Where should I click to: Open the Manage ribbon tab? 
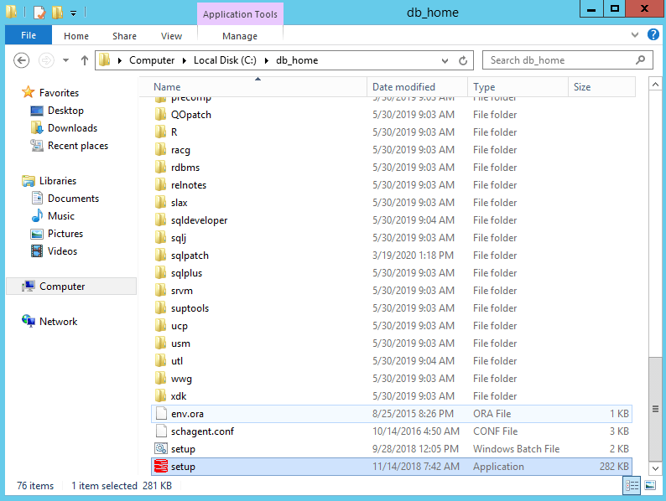[240, 36]
